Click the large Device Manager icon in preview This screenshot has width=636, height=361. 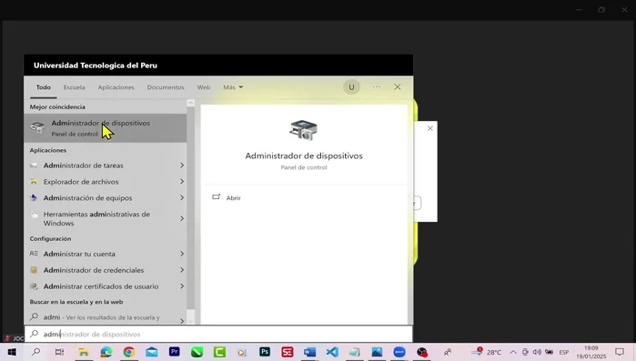point(303,130)
